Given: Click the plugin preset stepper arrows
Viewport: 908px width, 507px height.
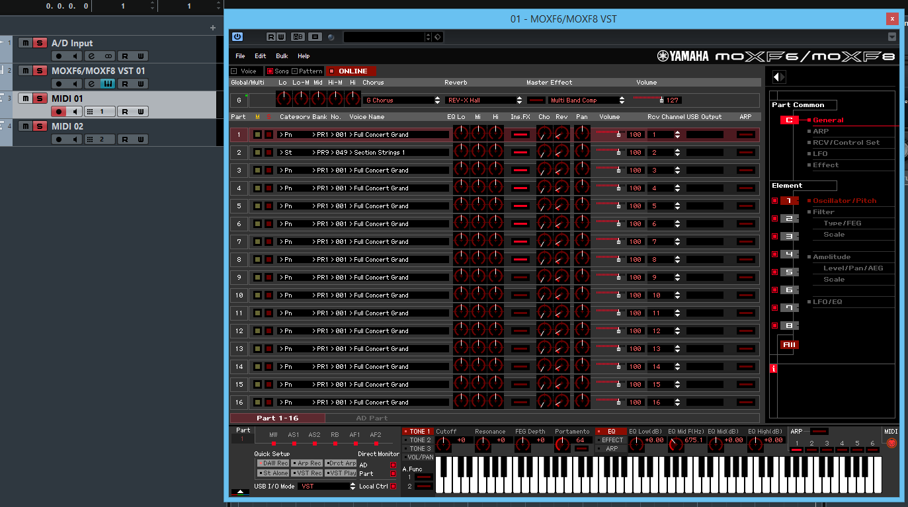Looking at the screenshot, I should (429, 37).
